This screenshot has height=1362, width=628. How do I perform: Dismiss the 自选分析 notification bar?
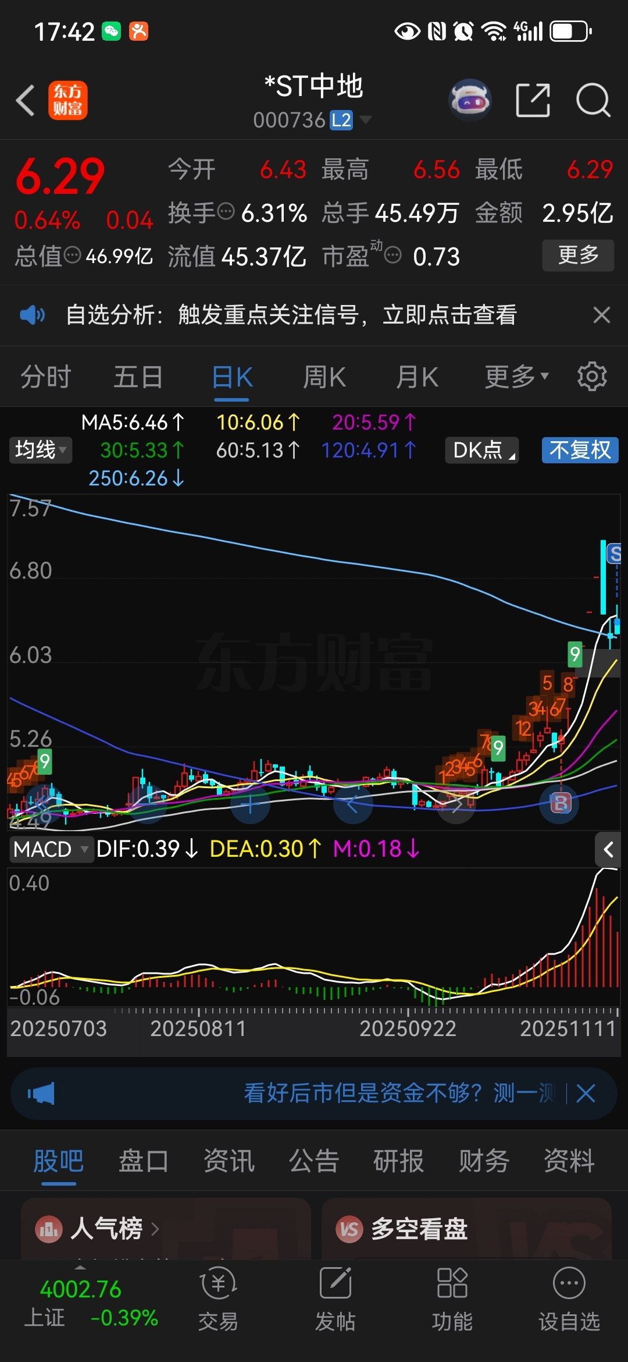[602, 315]
